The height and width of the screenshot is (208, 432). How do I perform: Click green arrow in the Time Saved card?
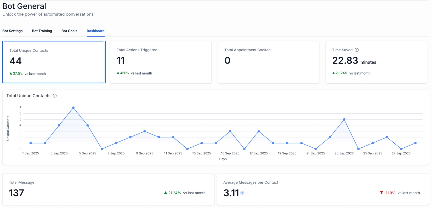tap(333, 73)
